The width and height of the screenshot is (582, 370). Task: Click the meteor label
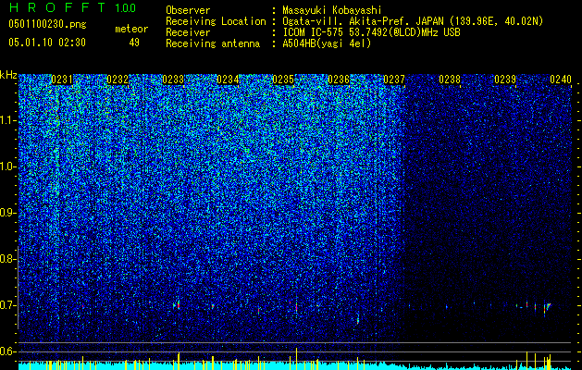[131, 29]
